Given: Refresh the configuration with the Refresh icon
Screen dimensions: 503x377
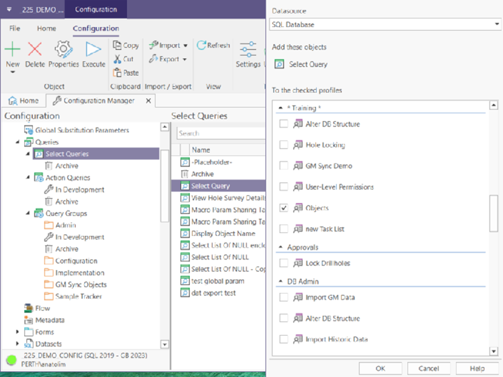Looking at the screenshot, I should click(x=213, y=45).
